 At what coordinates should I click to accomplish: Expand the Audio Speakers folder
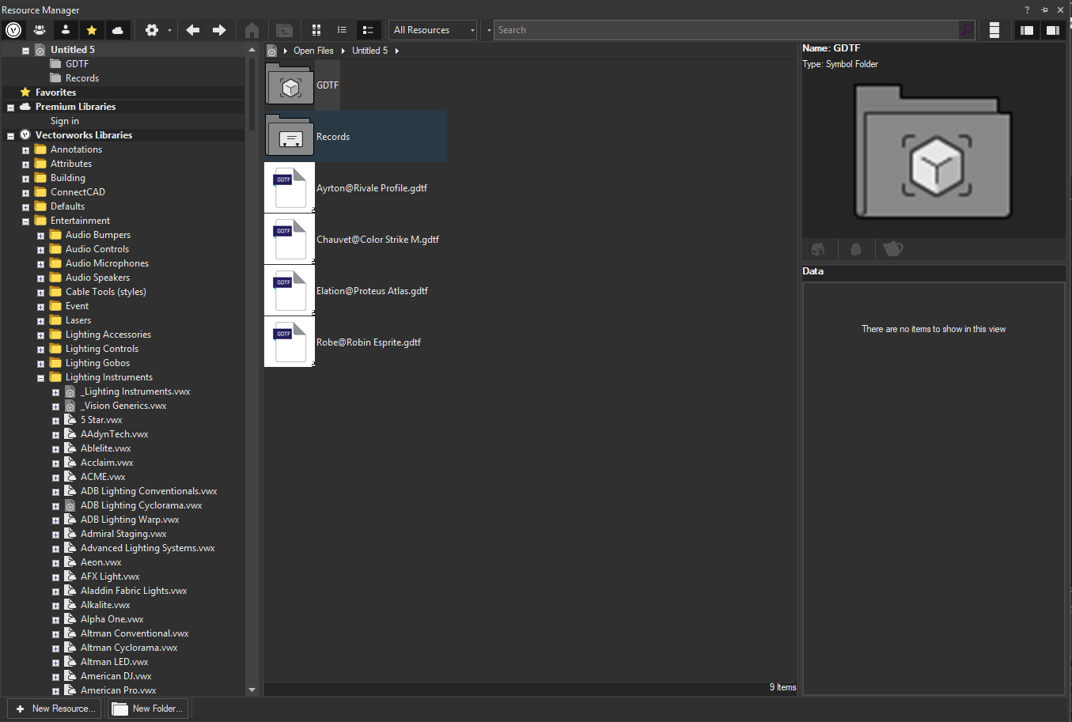click(40, 278)
